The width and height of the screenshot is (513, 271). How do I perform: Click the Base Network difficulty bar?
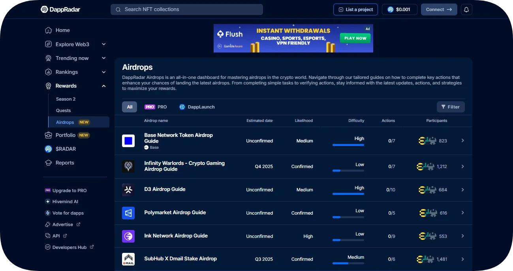click(348, 145)
